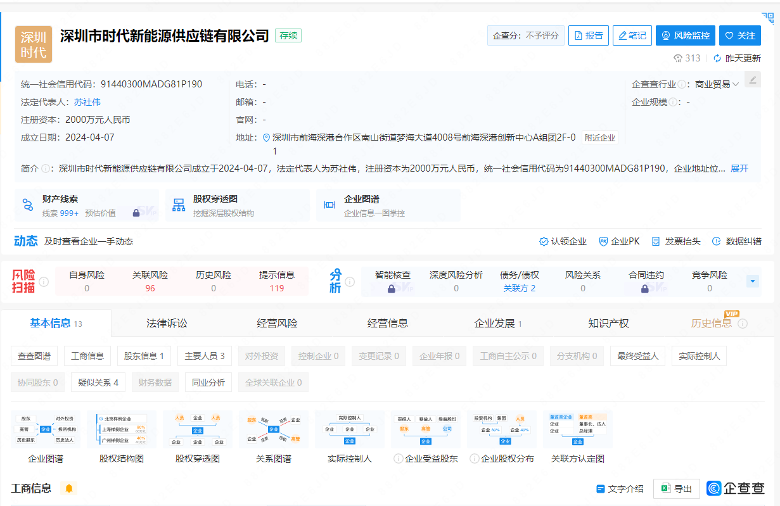Click the info icon beside 风险扫描
Image resolution: width=780 pixels, height=506 pixels.
click(44, 281)
